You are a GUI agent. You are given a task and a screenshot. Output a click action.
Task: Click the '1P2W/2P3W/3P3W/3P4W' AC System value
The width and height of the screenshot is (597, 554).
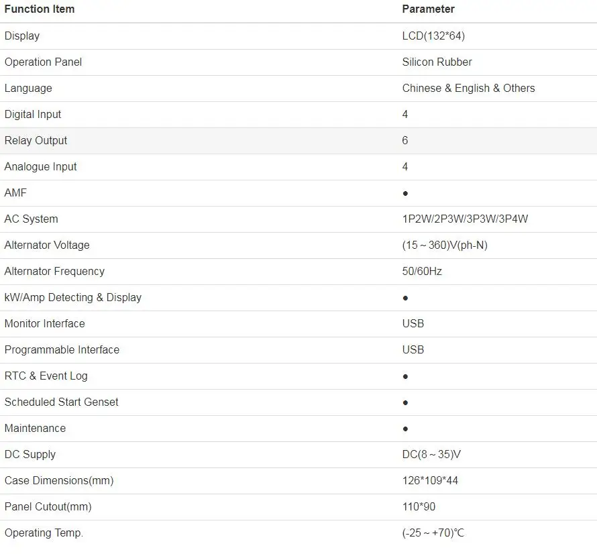tap(465, 219)
